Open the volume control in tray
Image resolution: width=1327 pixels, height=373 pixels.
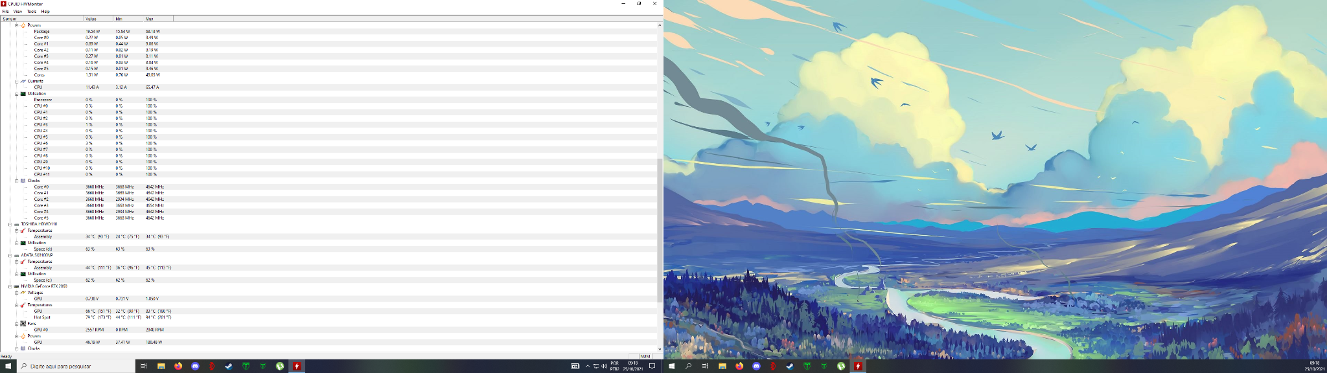[x=605, y=366]
